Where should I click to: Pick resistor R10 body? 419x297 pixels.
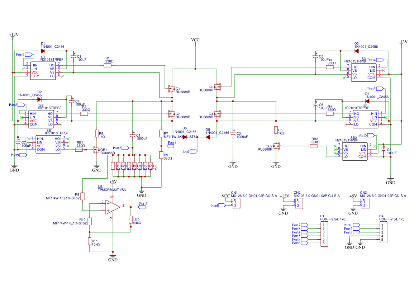[x=90, y=221]
